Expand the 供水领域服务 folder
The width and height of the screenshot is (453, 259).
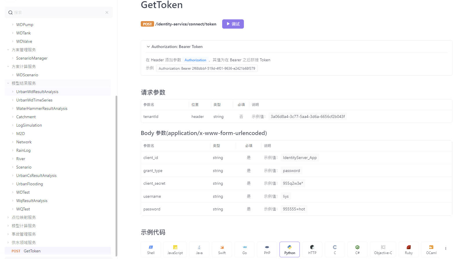pyautogui.click(x=8, y=243)
